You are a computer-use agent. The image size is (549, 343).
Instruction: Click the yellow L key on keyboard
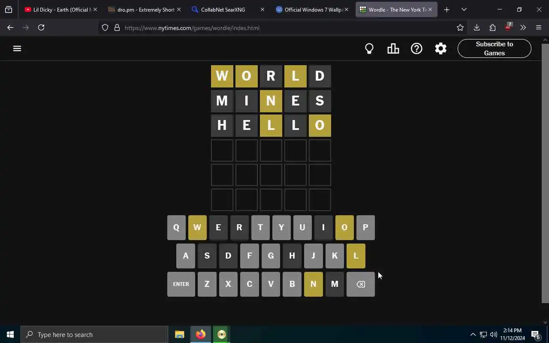[x=356, y=256]
